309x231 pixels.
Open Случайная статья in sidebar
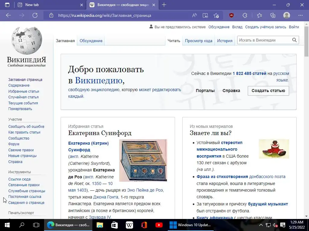point(24,97)
